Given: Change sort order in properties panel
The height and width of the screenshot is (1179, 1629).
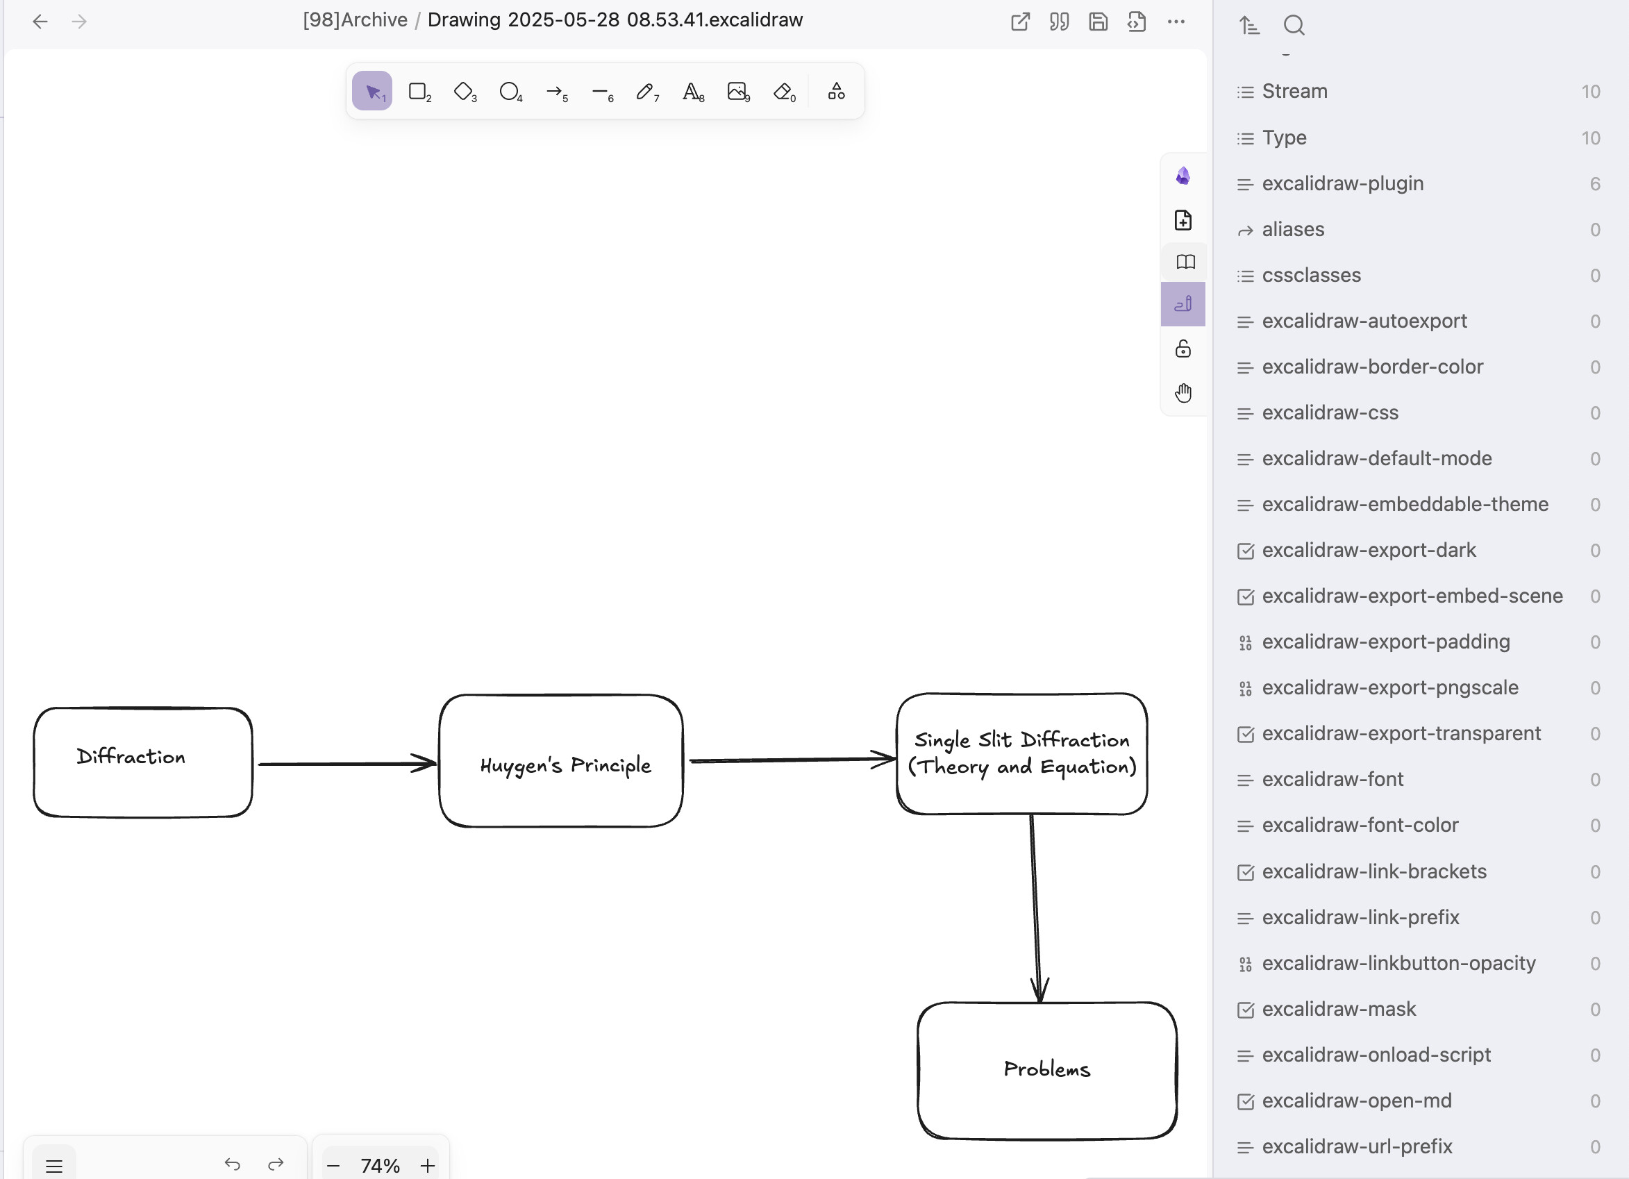Looking at the screenshot, I should pos(1250,26).
